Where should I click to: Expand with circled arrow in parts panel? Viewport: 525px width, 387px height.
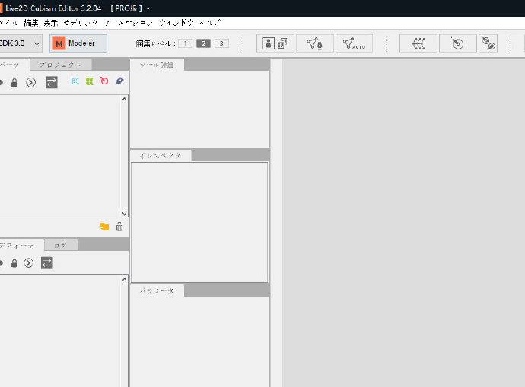tap(30, 82)
